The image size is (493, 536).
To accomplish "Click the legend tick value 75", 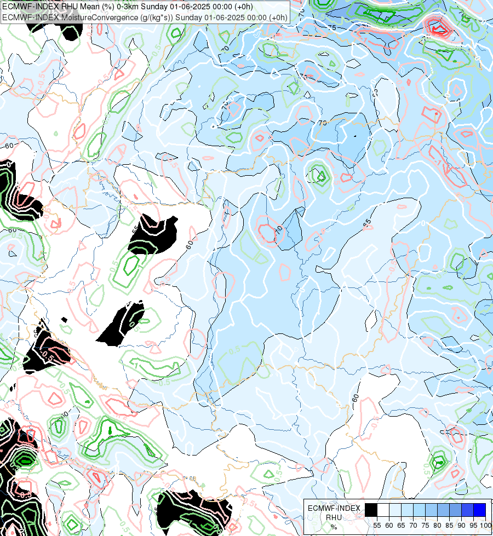I will 425,526.
